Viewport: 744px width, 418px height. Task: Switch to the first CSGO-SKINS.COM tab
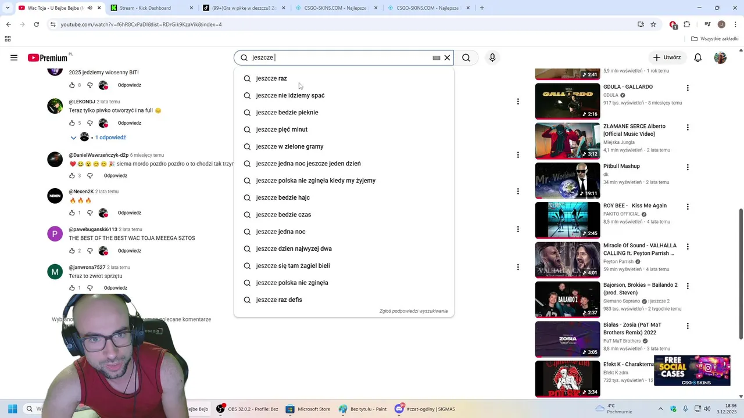coord(336,8)
